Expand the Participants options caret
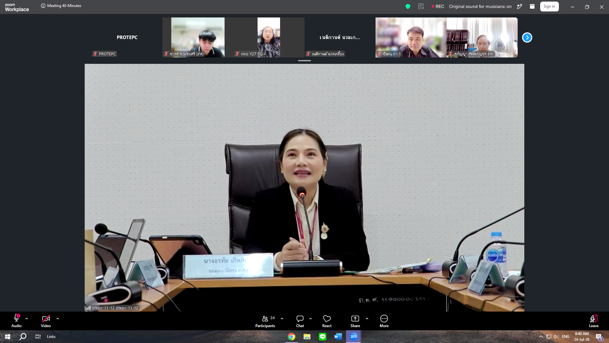Screen dimensions: 609x343 pos(282,319)
